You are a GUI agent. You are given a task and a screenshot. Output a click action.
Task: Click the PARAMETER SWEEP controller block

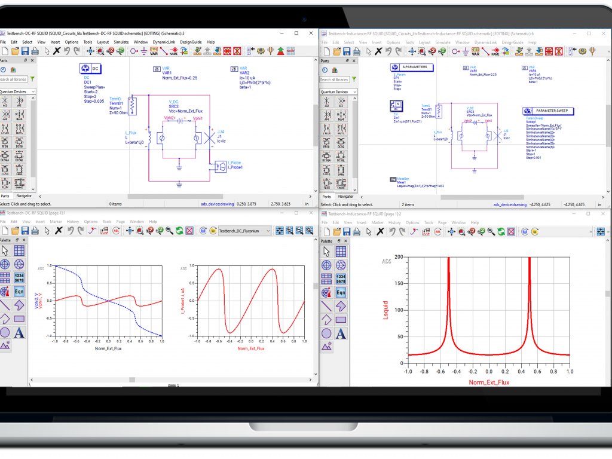tap(548, 111)
